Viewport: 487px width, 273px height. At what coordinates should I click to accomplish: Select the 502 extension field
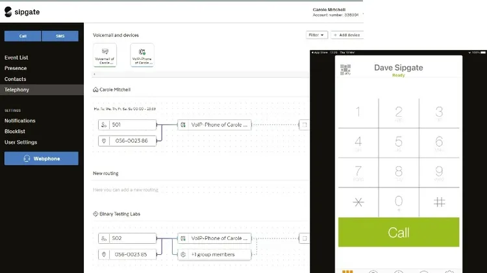[127, 238]
